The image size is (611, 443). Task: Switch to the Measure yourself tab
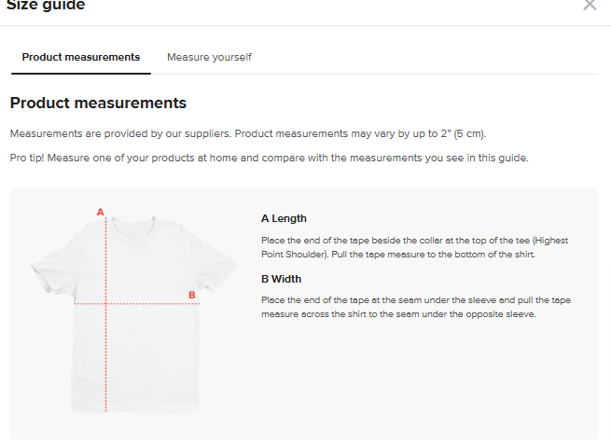(x=209, y=57)
